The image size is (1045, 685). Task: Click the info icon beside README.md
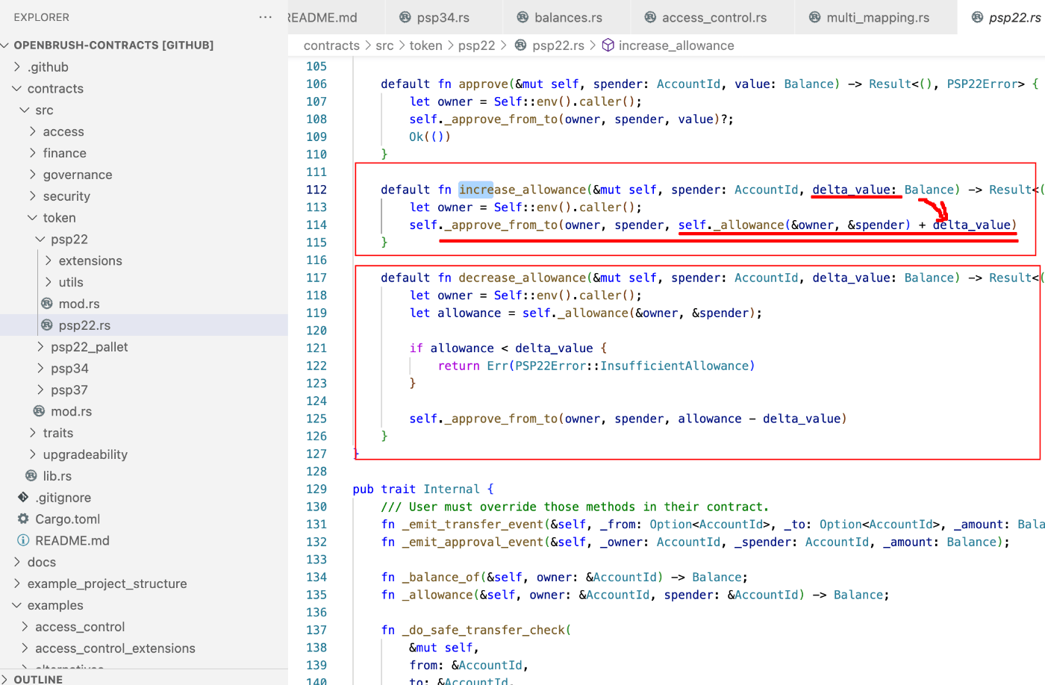(23, 541)
